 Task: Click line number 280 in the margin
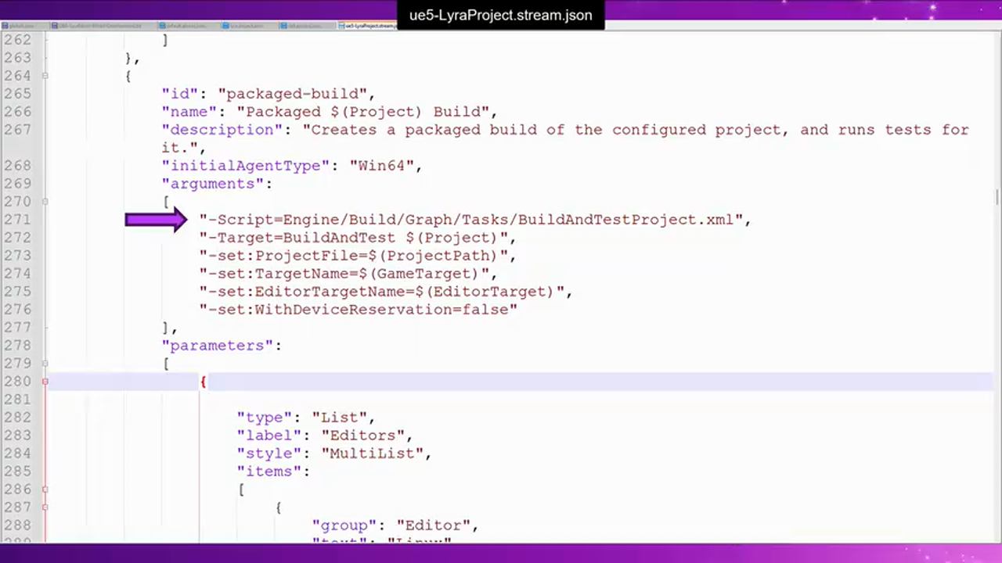(x=16, y=382)
